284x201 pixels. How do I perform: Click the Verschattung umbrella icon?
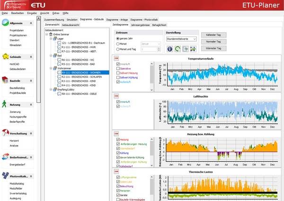pyautogui.click(x=5, y=133)
